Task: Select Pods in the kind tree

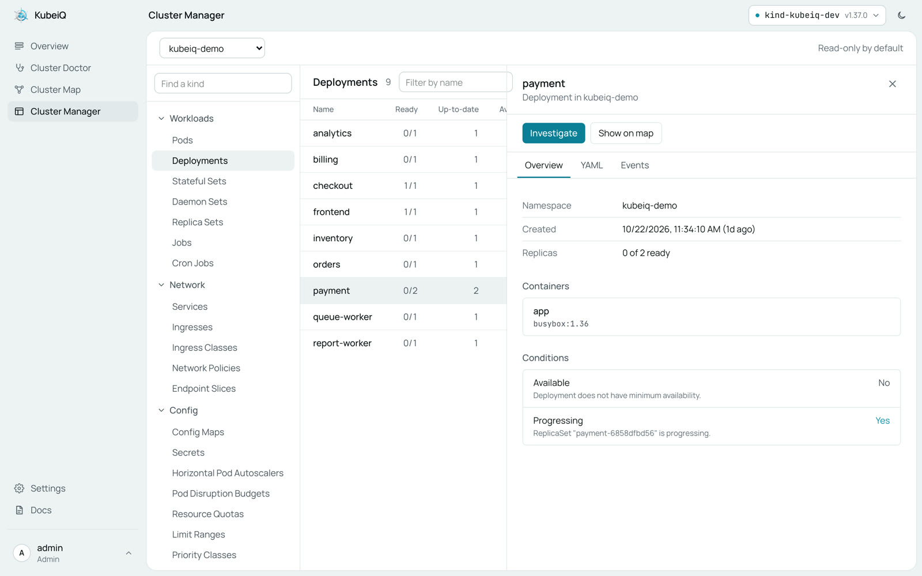Action: [223, 141]
